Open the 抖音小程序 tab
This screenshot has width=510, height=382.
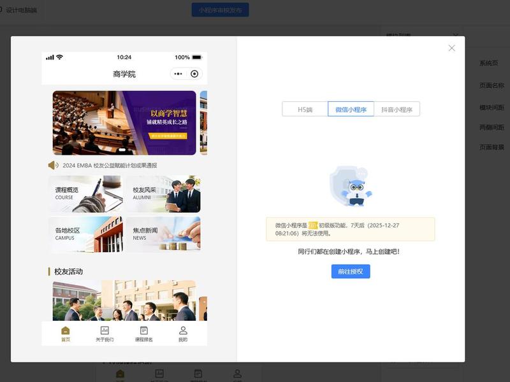click(x=397, y=109)
